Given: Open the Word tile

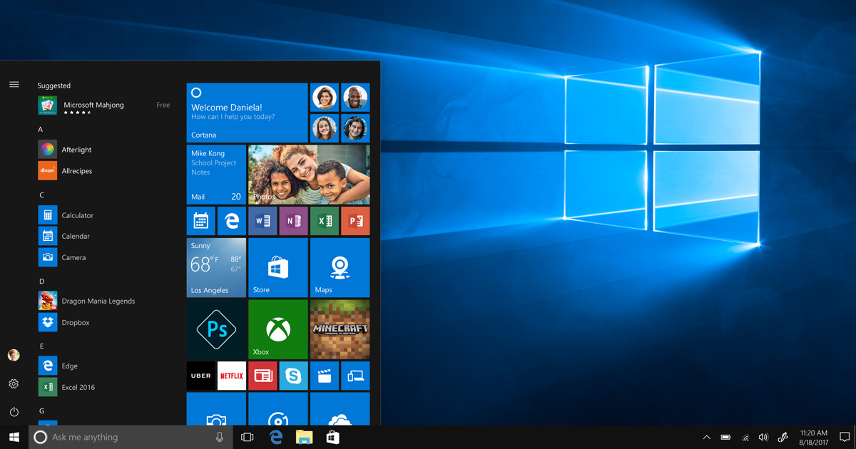Looking at the screenshot, I should point(263,221).
